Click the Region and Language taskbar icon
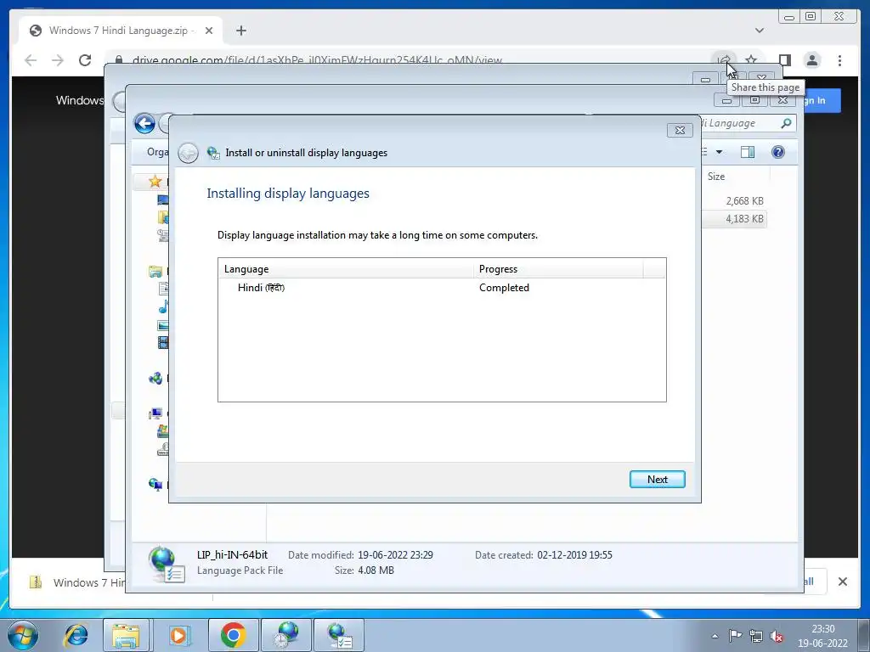 pyautogui.click(x=286, y=635)
